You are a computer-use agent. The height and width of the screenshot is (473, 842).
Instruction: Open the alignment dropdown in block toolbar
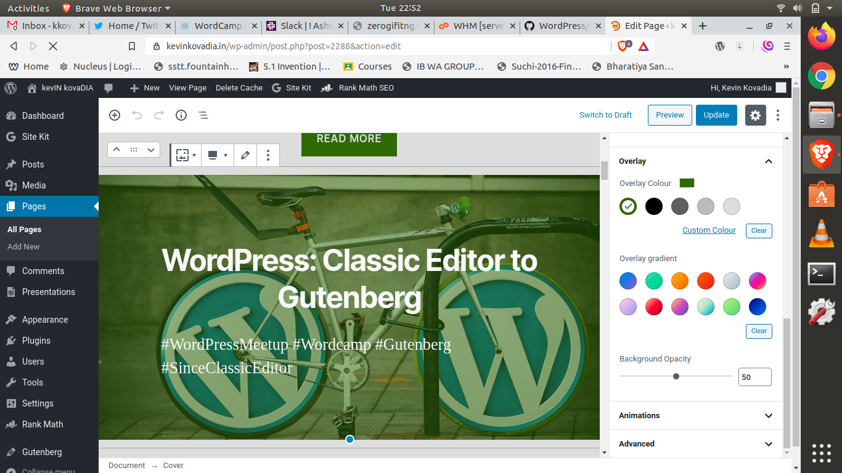point(217,155)
